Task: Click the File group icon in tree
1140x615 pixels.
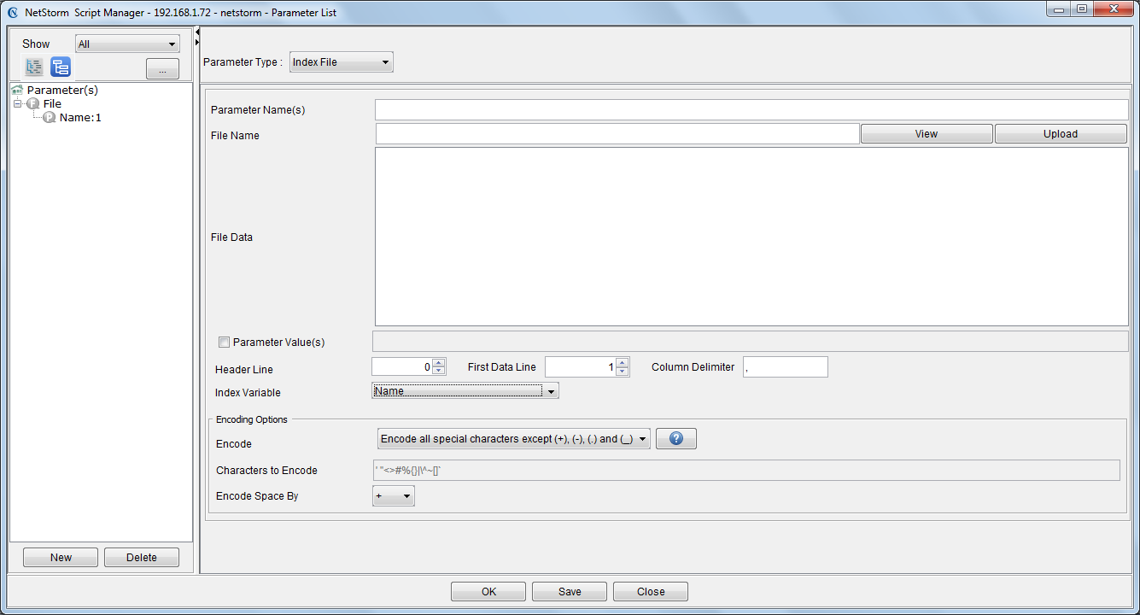Action: 33,103
